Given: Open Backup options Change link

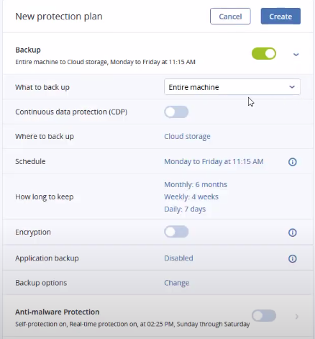Looking at the screenshot, I should click(x=177, y=283).
